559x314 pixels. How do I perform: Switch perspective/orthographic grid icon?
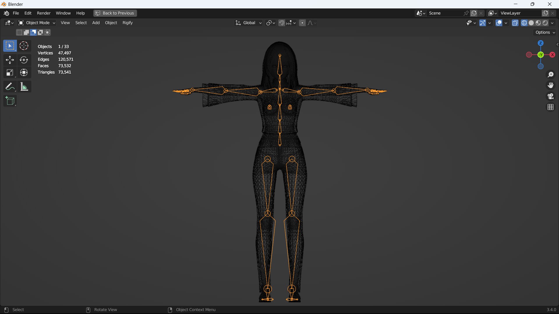(x=551, y=107)
